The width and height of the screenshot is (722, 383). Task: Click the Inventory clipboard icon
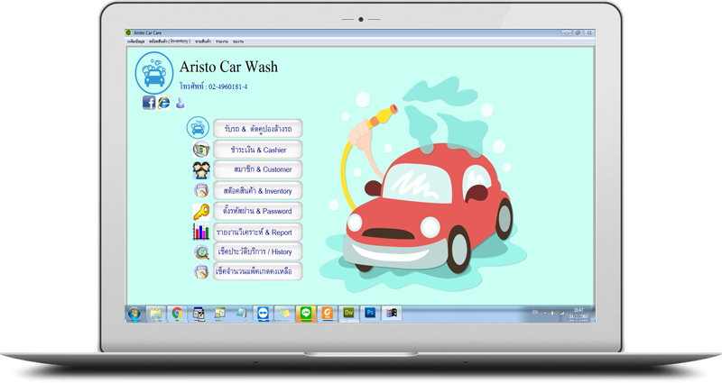point(201,190)
